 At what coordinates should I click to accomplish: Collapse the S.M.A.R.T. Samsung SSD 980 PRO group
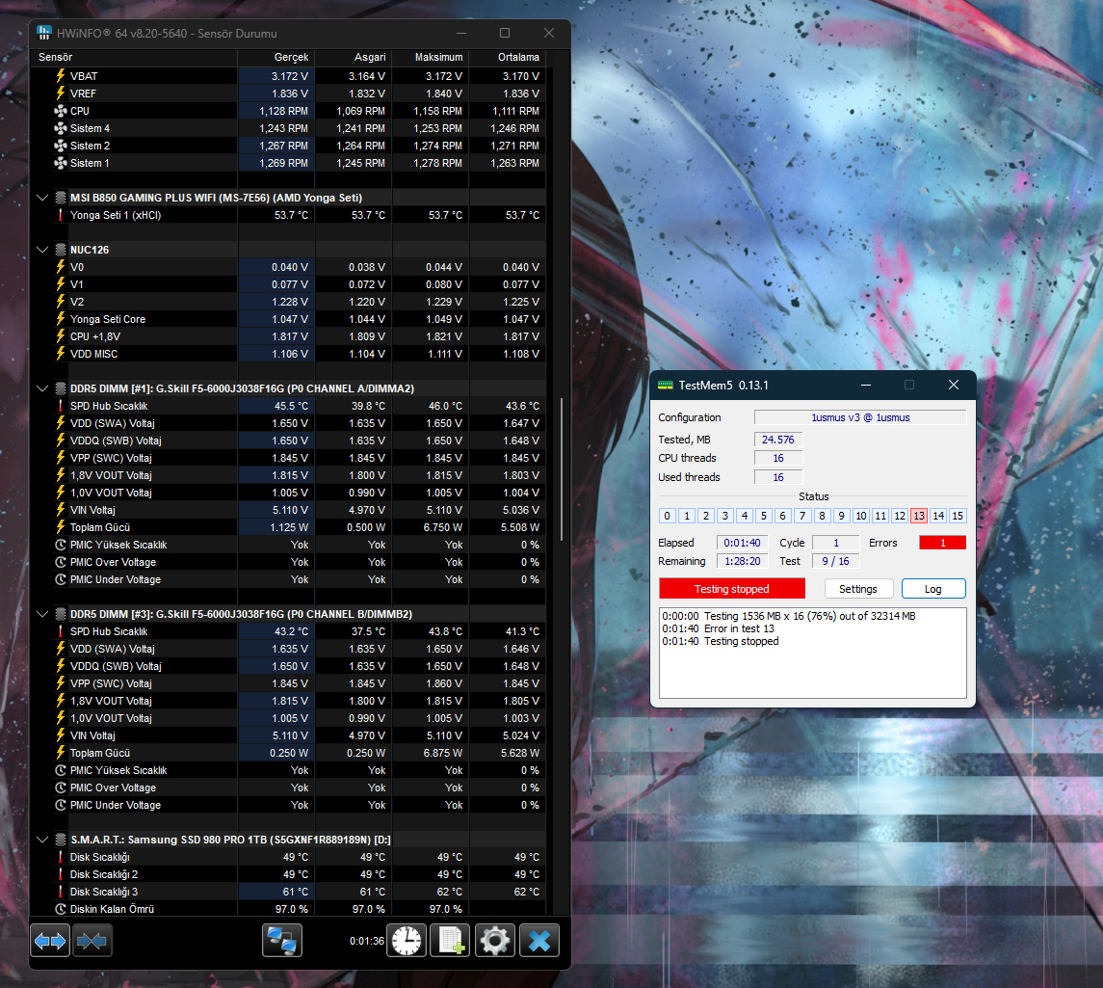[x=42, y=840]
